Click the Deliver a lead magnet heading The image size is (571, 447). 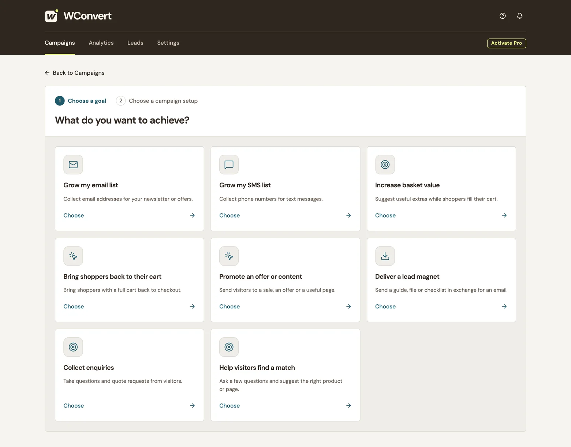(407, 277)
